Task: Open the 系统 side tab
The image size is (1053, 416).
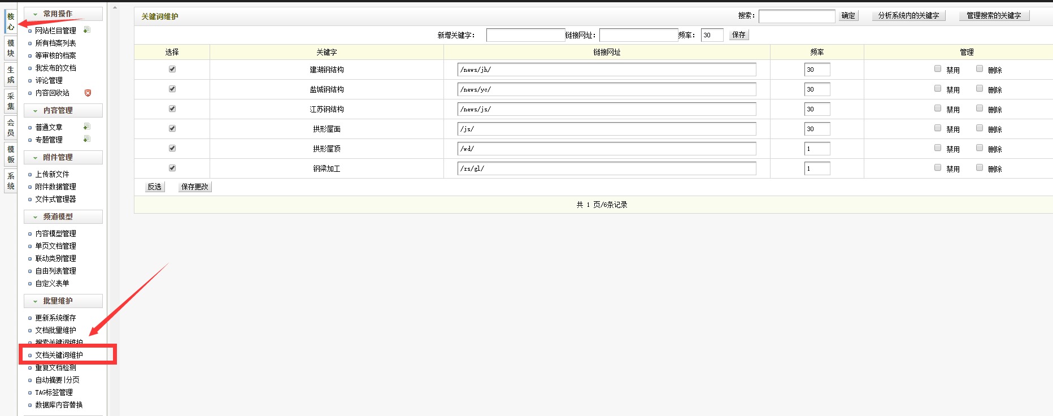Action: coord(11,181)
